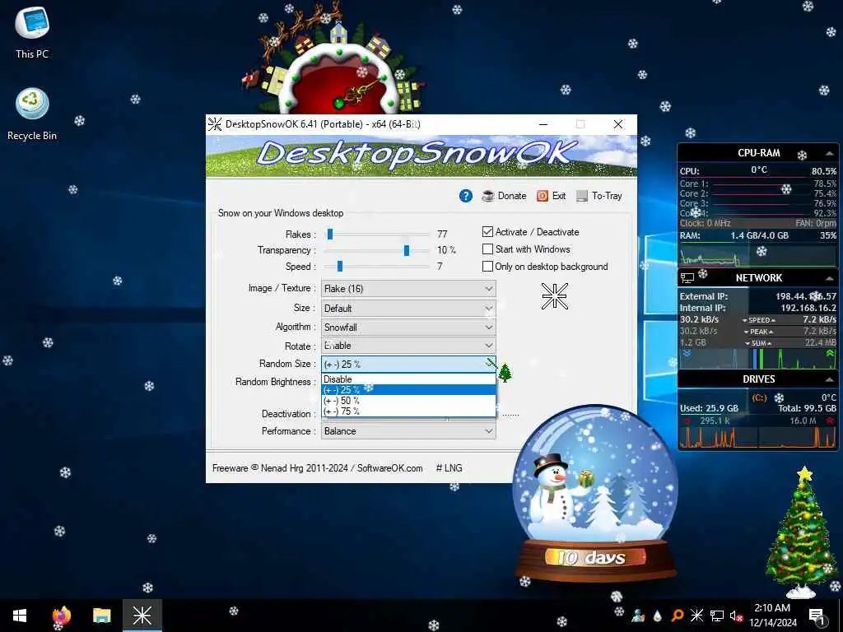
Task: Open the Image / Texture dropdown
Action: pos(408,289)
